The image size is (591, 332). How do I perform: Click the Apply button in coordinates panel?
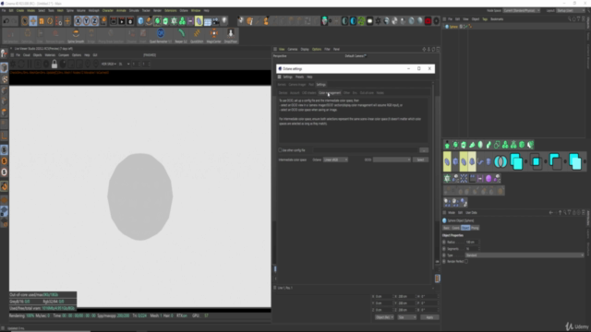point(429,317)
